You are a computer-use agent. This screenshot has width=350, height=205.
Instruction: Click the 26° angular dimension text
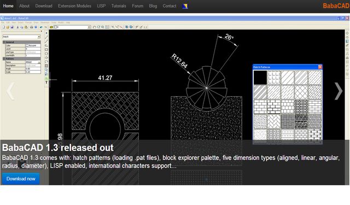coord(229,37)
